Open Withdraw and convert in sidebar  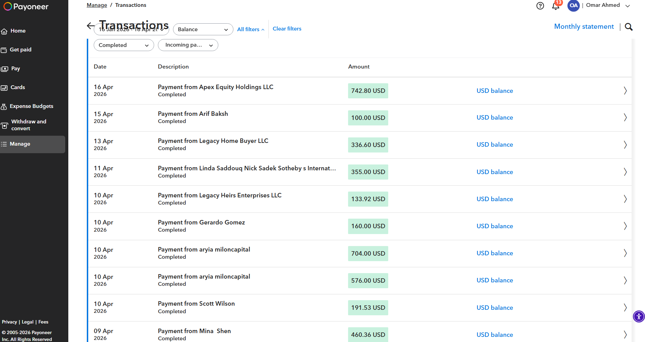(x=28, y=125)
